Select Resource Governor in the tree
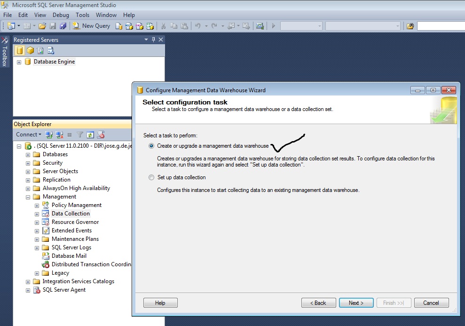This screenshot has width=465, height=326. (75, 222)
